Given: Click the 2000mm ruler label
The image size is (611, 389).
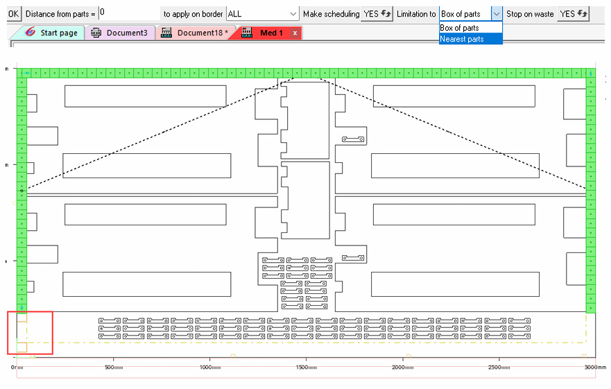Looking at the screenshot, I should [x=403, y=368].
